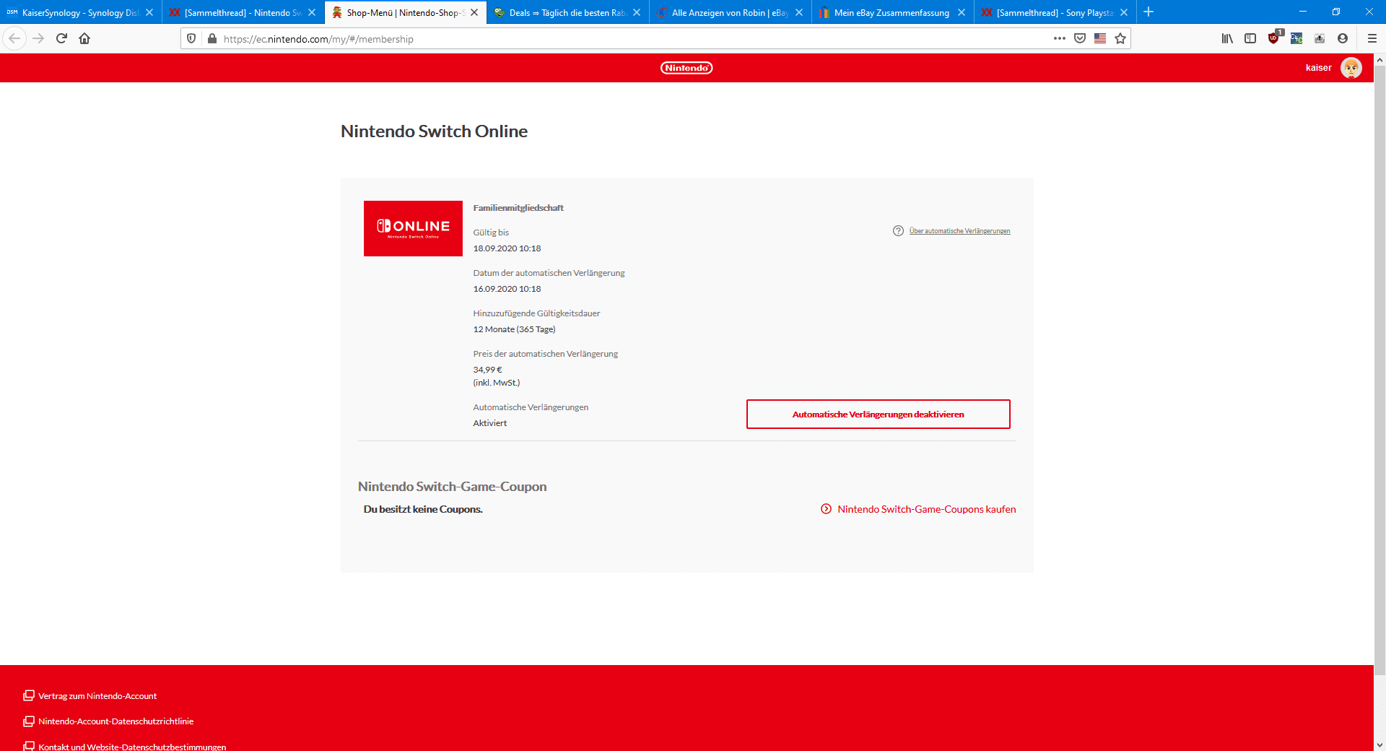Select the date 18.09.2020 10:18
1386x751 pixels.
[507, 248]
